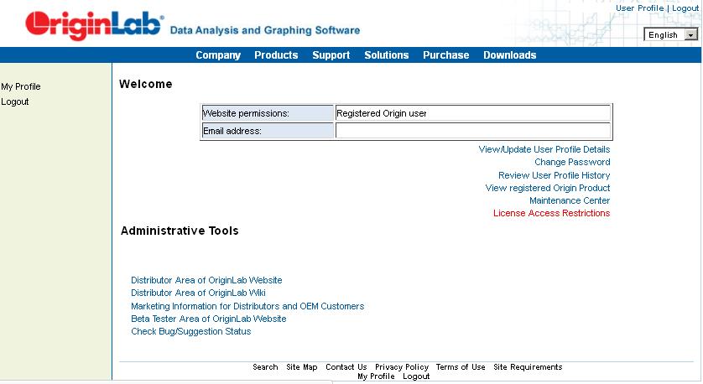The height and width of the screenshot is (384, 703).
Task: Select the 'Registered Origin user' cell text
Action: coord(382,113)
